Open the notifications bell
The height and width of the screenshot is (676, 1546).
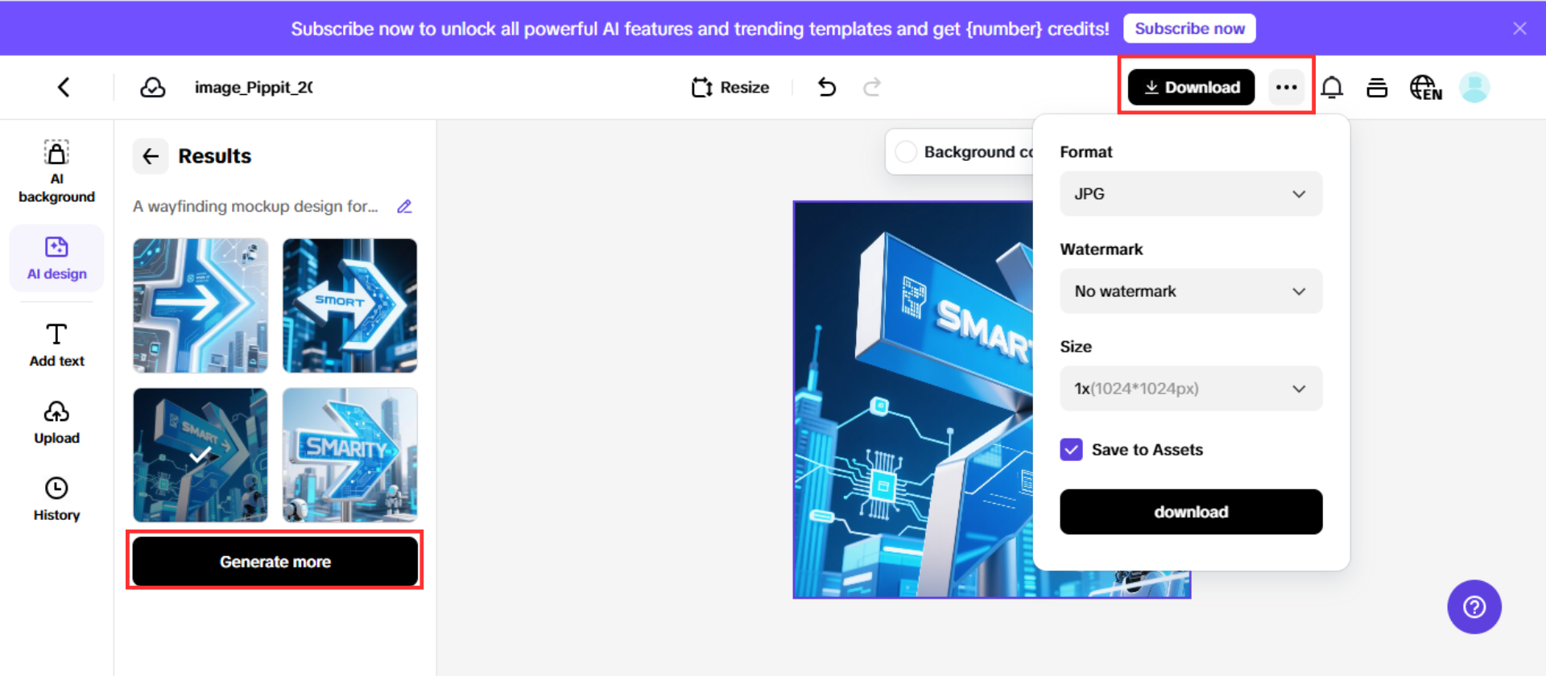(1332, 87)
